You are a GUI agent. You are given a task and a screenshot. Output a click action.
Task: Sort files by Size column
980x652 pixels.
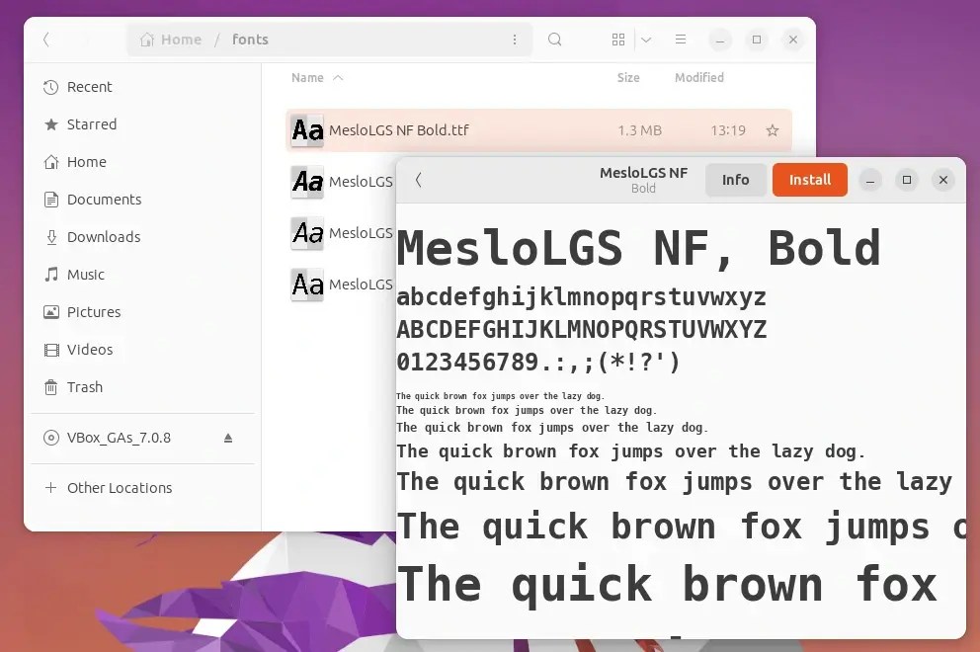628,77
